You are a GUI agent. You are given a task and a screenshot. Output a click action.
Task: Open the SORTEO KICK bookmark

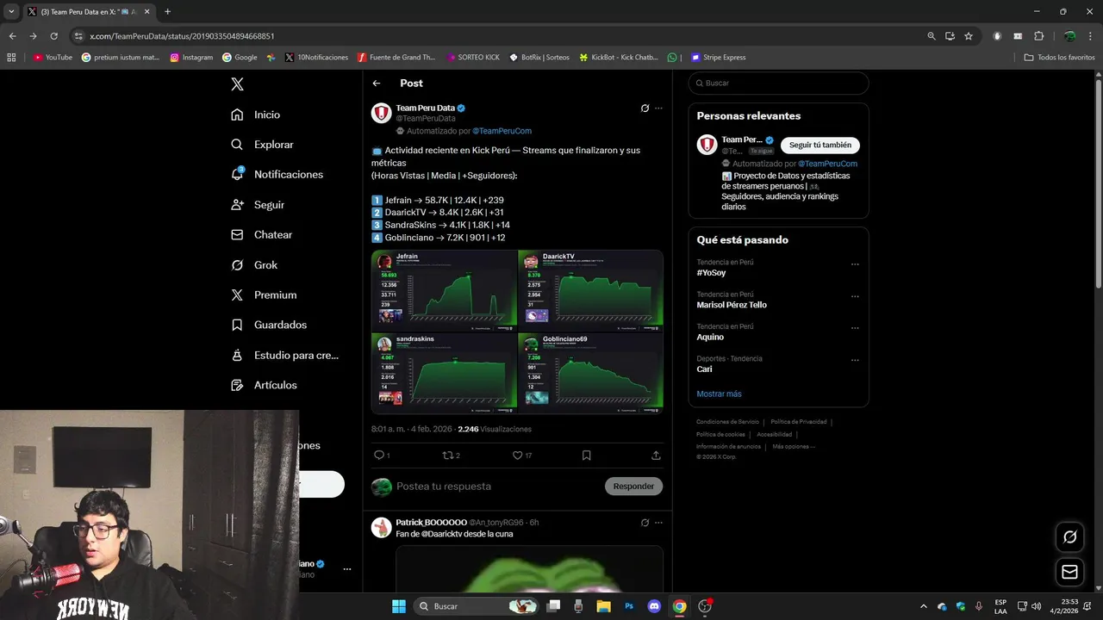click(x=473, y=58)
